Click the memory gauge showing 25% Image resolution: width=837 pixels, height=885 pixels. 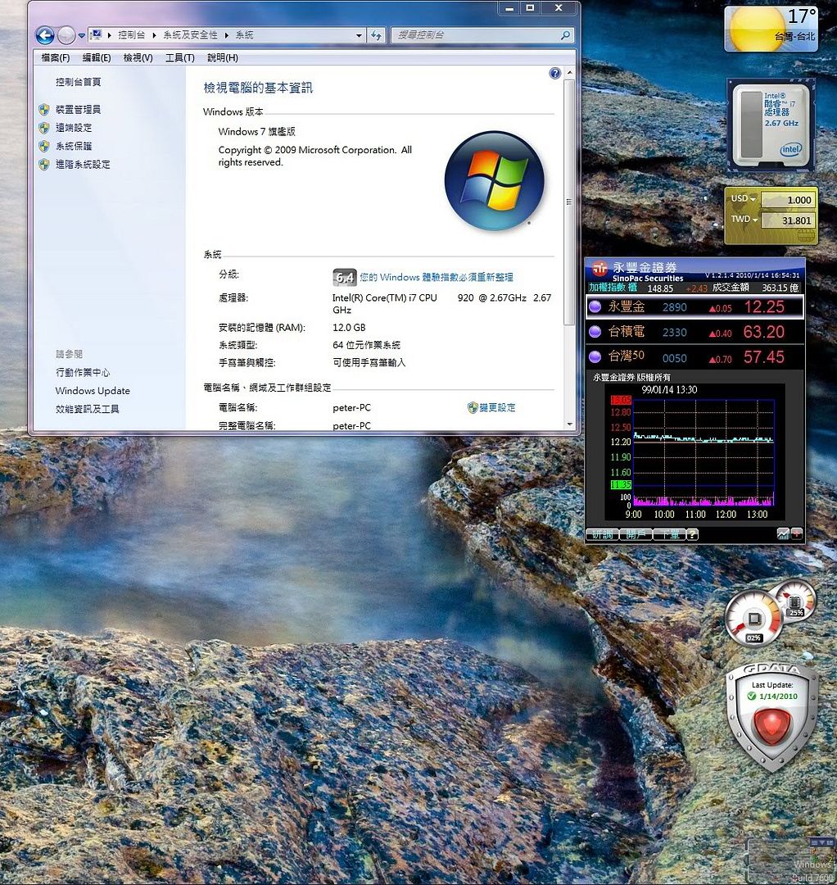(x=795, y=601)
